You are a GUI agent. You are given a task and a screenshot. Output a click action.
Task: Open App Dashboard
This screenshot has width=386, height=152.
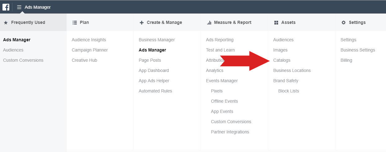click(154, 70)
